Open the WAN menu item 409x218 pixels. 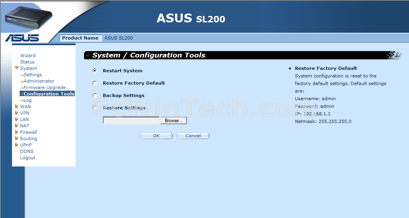click(25, 106)
